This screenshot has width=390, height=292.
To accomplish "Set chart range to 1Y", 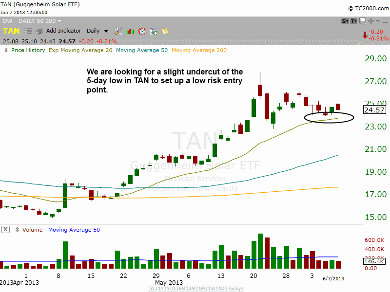I will click(161, 289).
